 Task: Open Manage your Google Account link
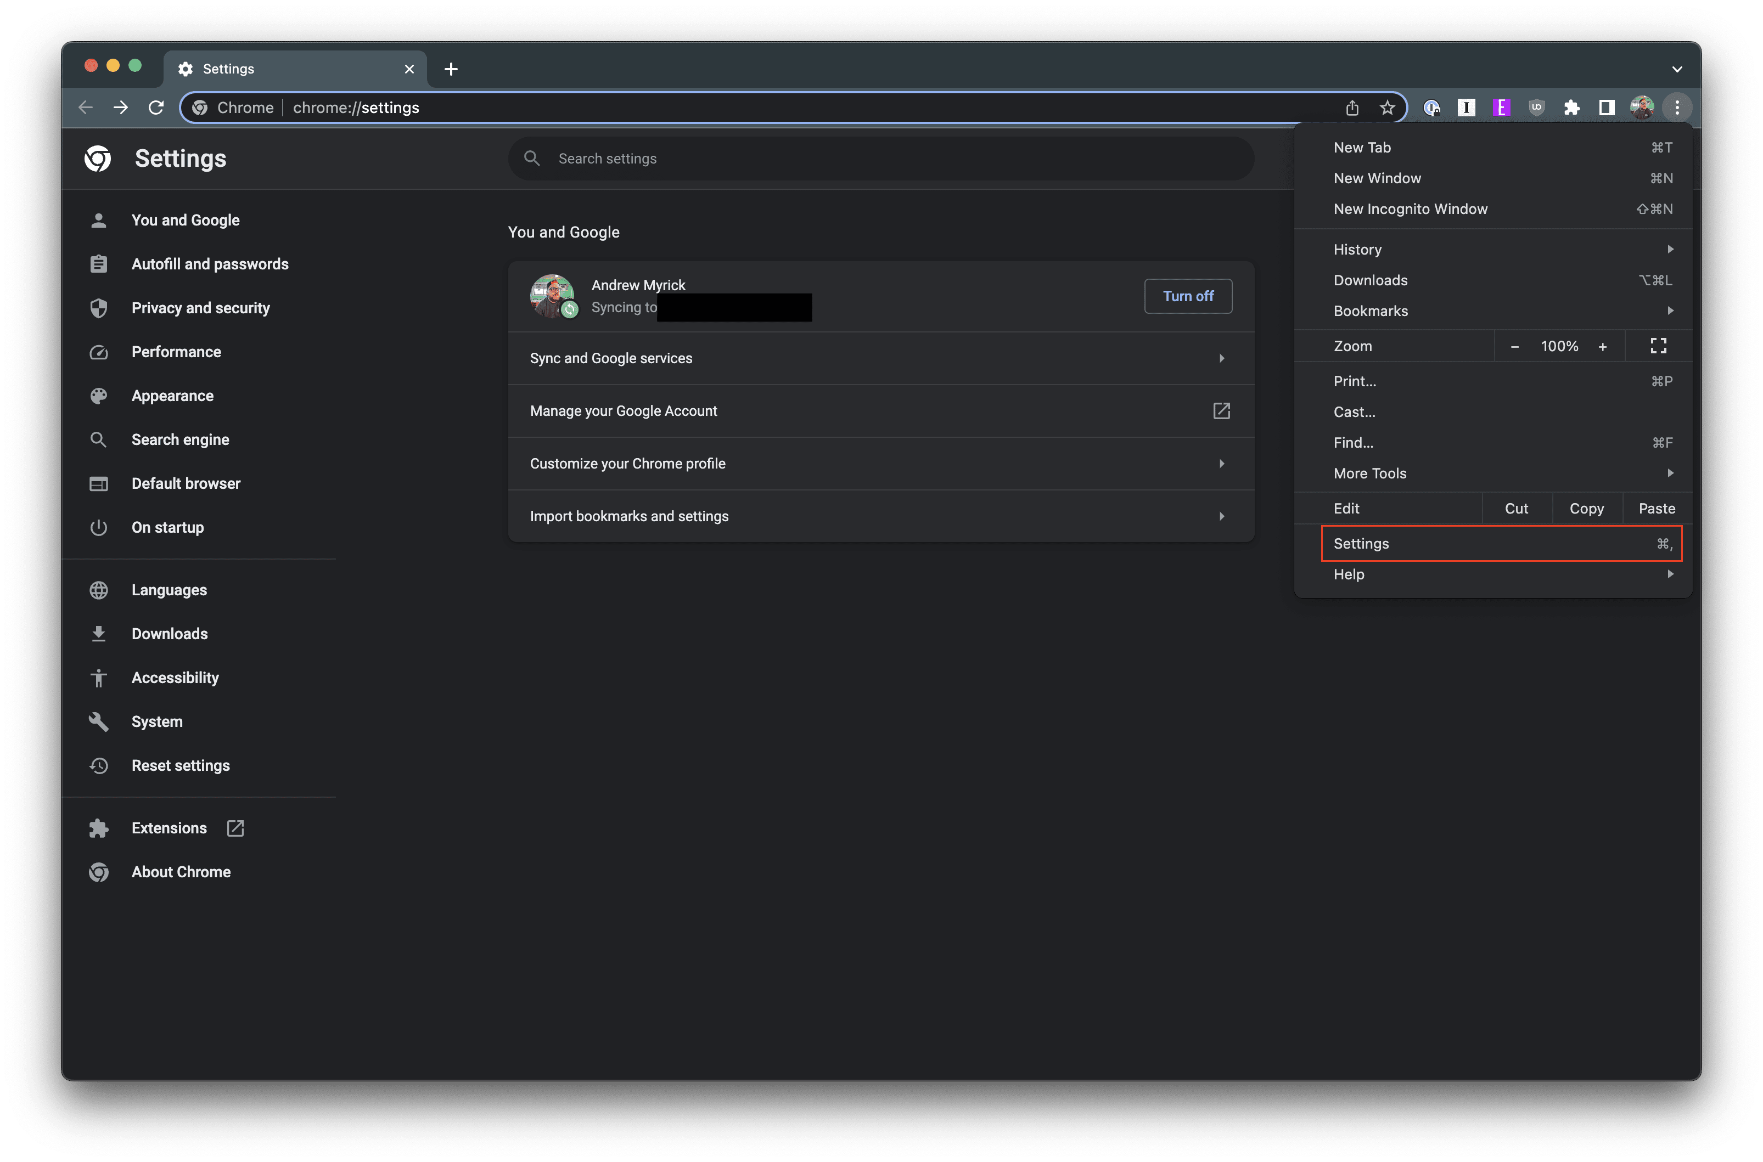pos(881,410)
